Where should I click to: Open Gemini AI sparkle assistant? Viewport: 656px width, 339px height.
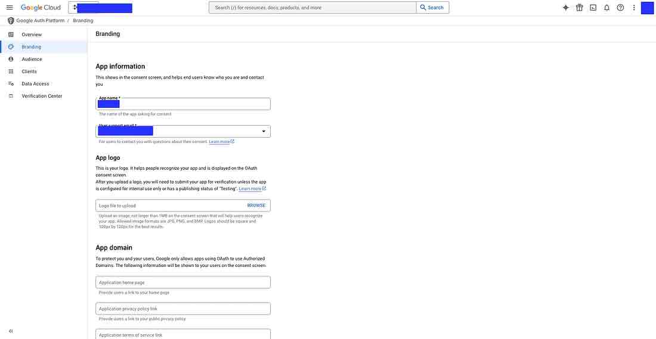click(565, 8)
